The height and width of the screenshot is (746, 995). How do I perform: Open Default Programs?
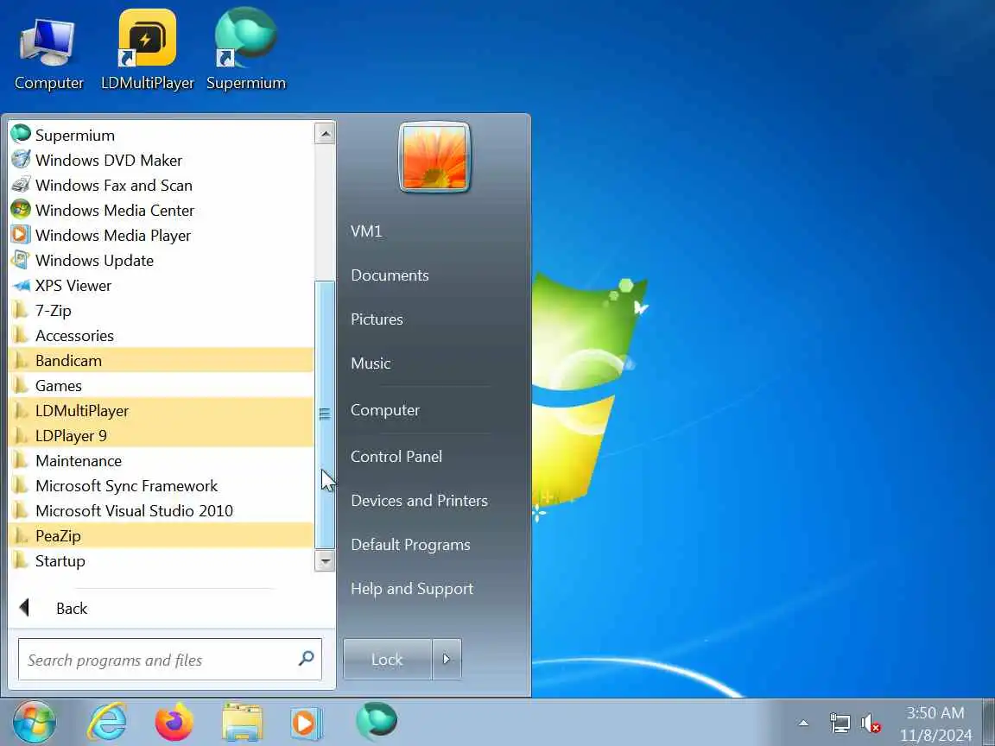click(x=410, y=544)
